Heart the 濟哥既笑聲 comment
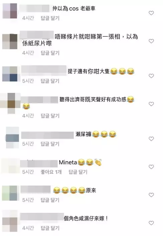The width and height of the screenshot is (163, 236). 151,104
